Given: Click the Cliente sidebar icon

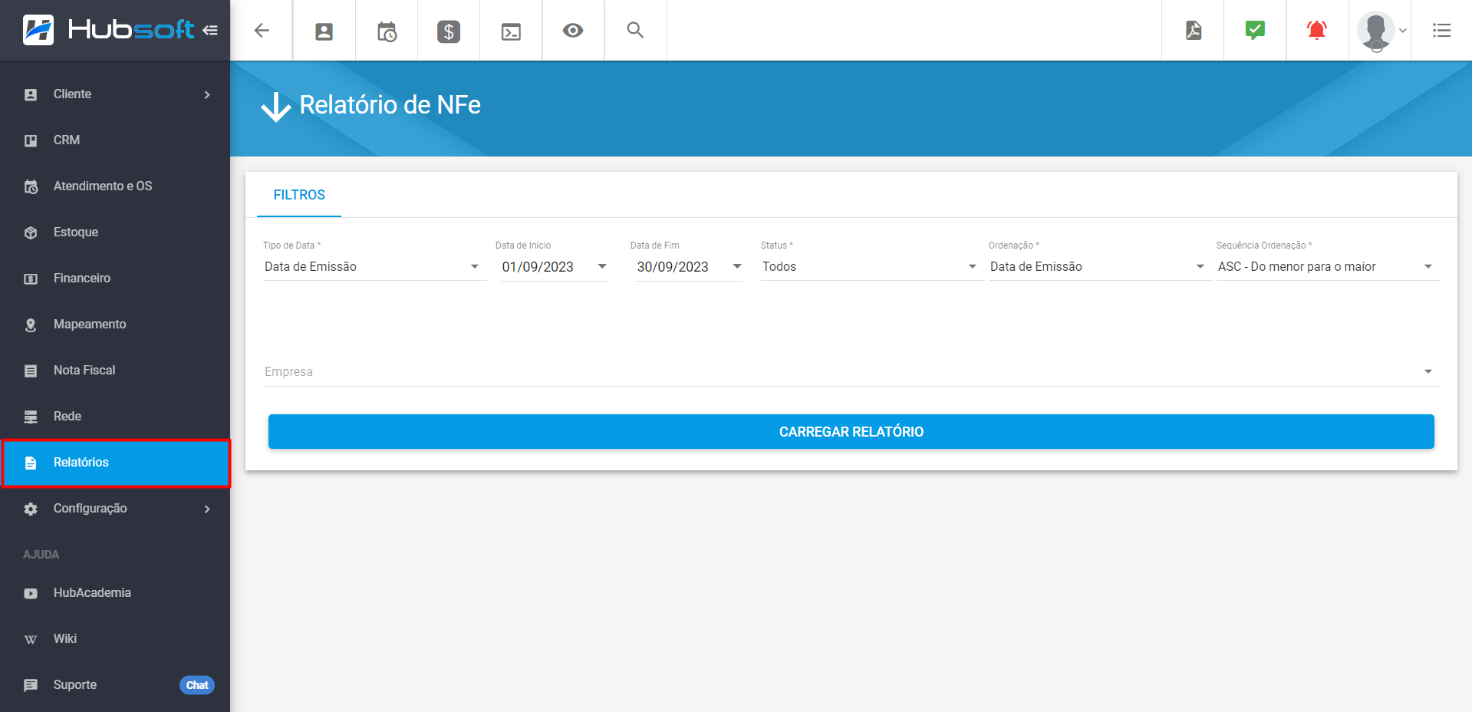Looking at the screenshot, I should point(31,94).
